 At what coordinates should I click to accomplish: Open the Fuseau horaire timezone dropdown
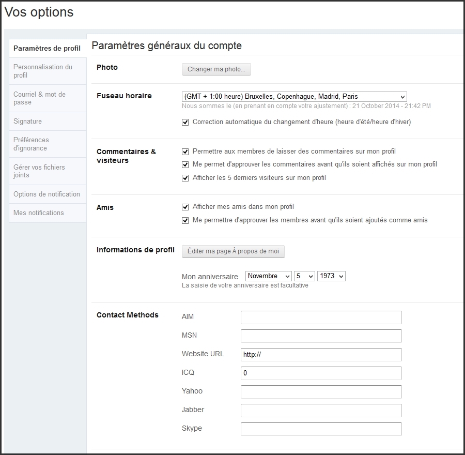(x=294, y=97)
